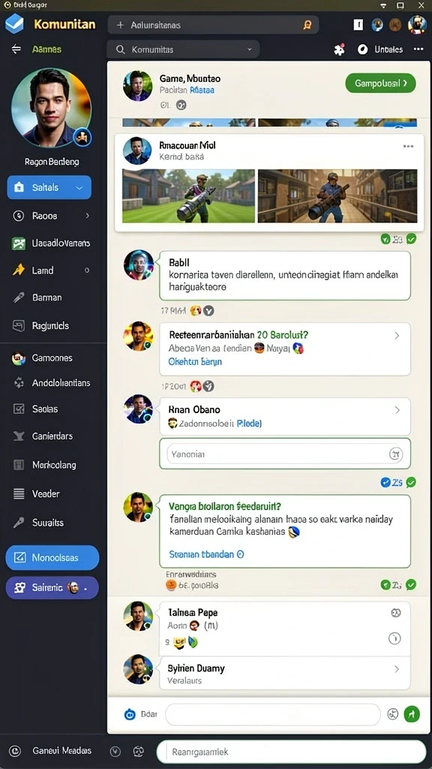The width and height of the screenshot is (432, 769).
Task: Open the three-dots menu on Rmacouan Miol card
Action: tap(408, 146)
